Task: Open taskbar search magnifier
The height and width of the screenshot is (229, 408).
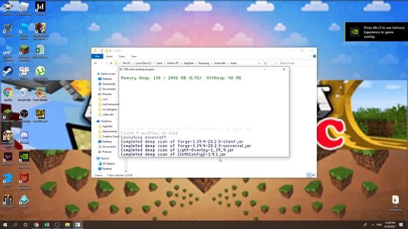Action: [15, 225]
